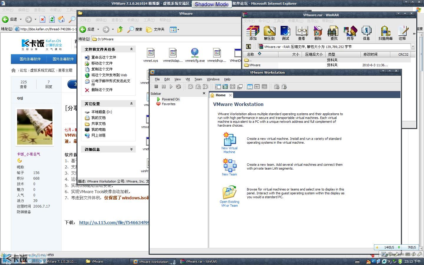The height and width of the screenshot is (265, 424).
Task: Close the VMware Sidebar panel
Action: (x=204, y=93)
